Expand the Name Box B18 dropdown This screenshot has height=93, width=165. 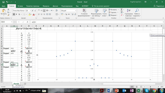pyautogui.click(x=12, y=22)
